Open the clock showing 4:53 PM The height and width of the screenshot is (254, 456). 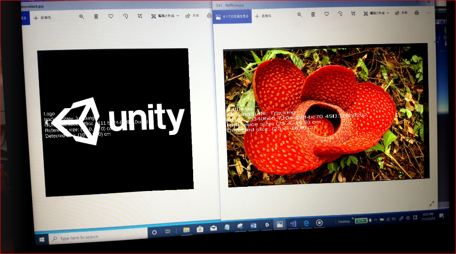point(428,216)
